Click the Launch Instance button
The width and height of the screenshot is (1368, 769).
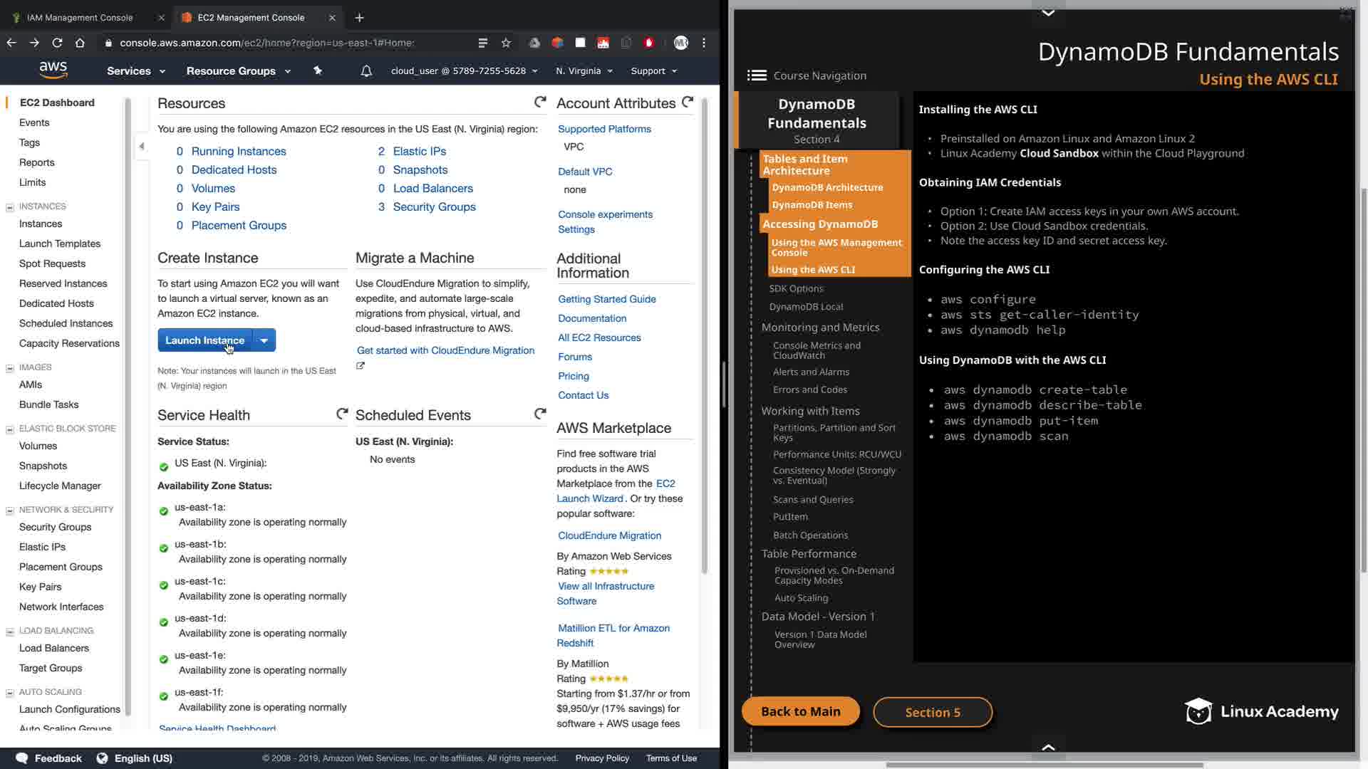(204, 340)
